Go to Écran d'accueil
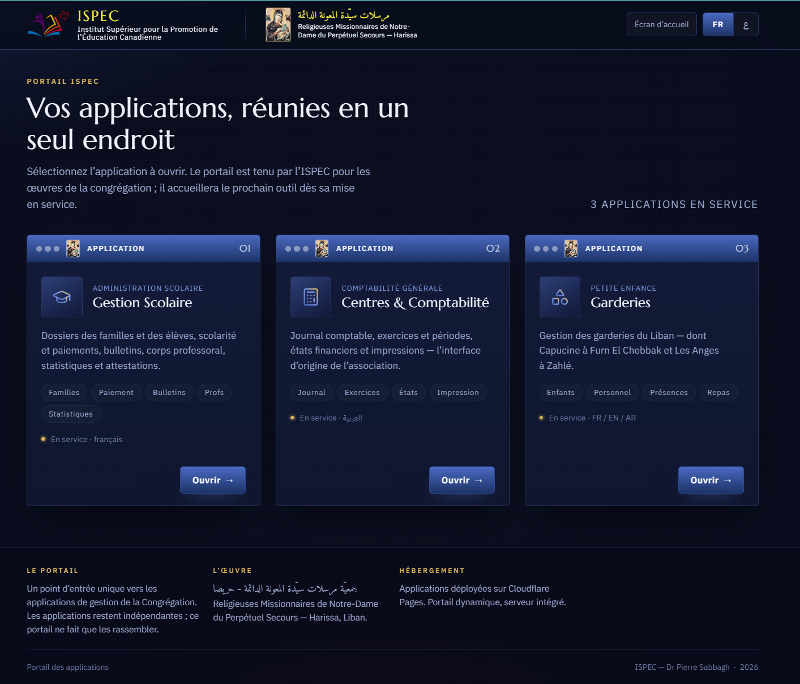 click(662, 24)
